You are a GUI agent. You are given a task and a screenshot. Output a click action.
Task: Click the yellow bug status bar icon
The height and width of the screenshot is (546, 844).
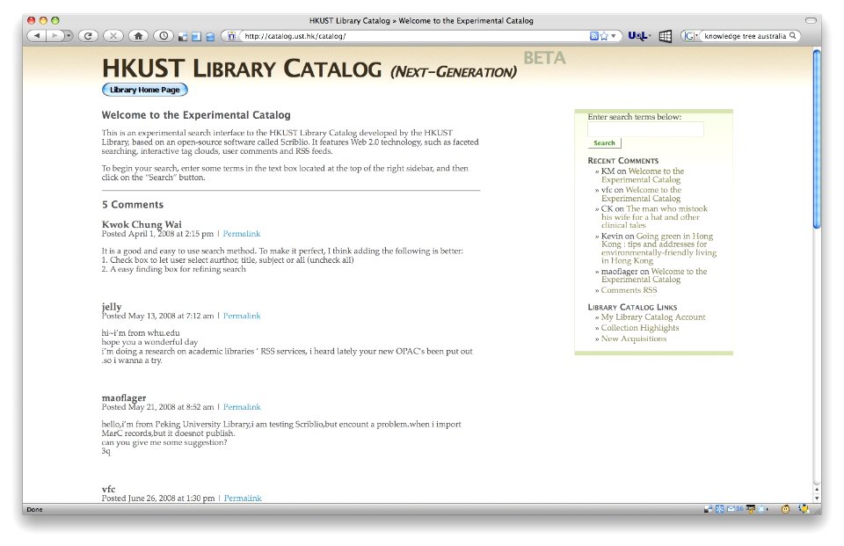pyautogui.click(x=803, y=508)
